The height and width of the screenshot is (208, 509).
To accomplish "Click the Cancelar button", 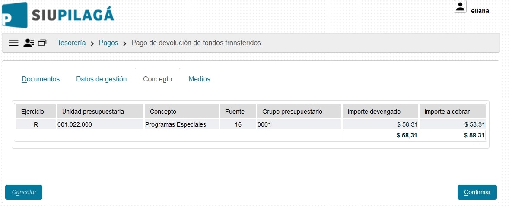I will tap(24, 192).
